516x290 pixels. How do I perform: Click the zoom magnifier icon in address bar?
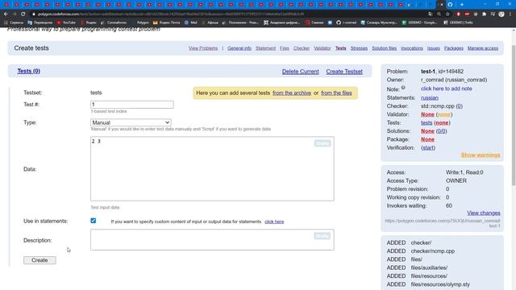pos(439,14)
